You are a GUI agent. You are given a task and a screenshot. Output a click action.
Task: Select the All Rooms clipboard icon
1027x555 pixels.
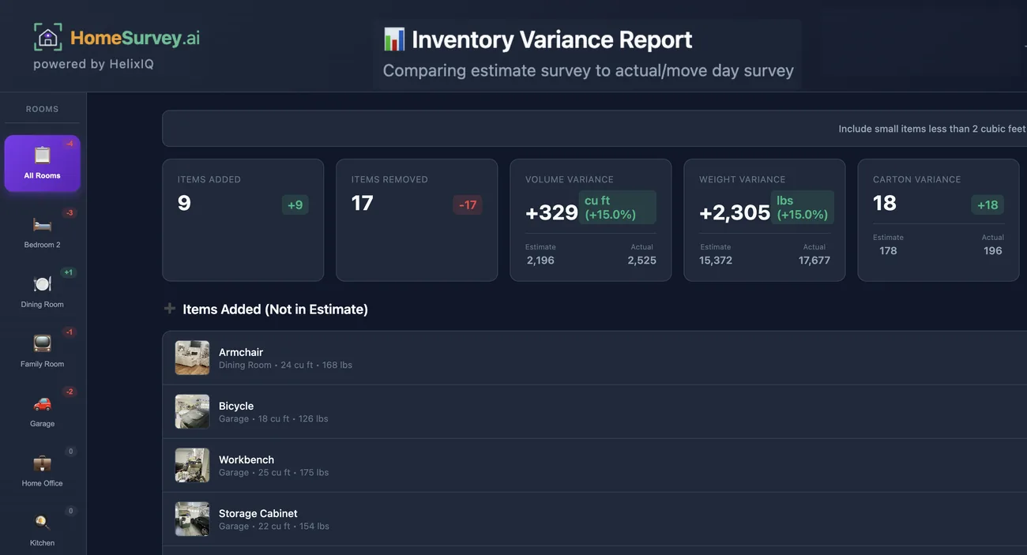(x=42, y=155)
